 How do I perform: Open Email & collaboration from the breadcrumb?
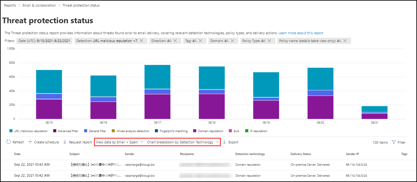(x=39, y=5)
